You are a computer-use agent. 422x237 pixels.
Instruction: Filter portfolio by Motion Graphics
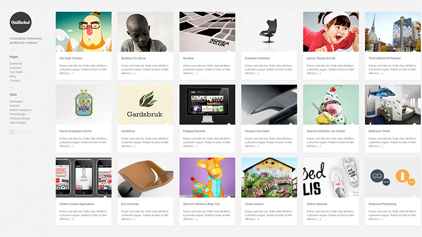(21, 110)
